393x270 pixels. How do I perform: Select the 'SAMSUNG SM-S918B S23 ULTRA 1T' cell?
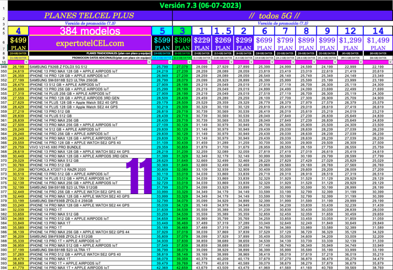[90, 250]
